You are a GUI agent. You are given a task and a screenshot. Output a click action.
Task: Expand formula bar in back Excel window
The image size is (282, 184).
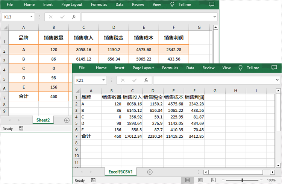pos(215,17)
